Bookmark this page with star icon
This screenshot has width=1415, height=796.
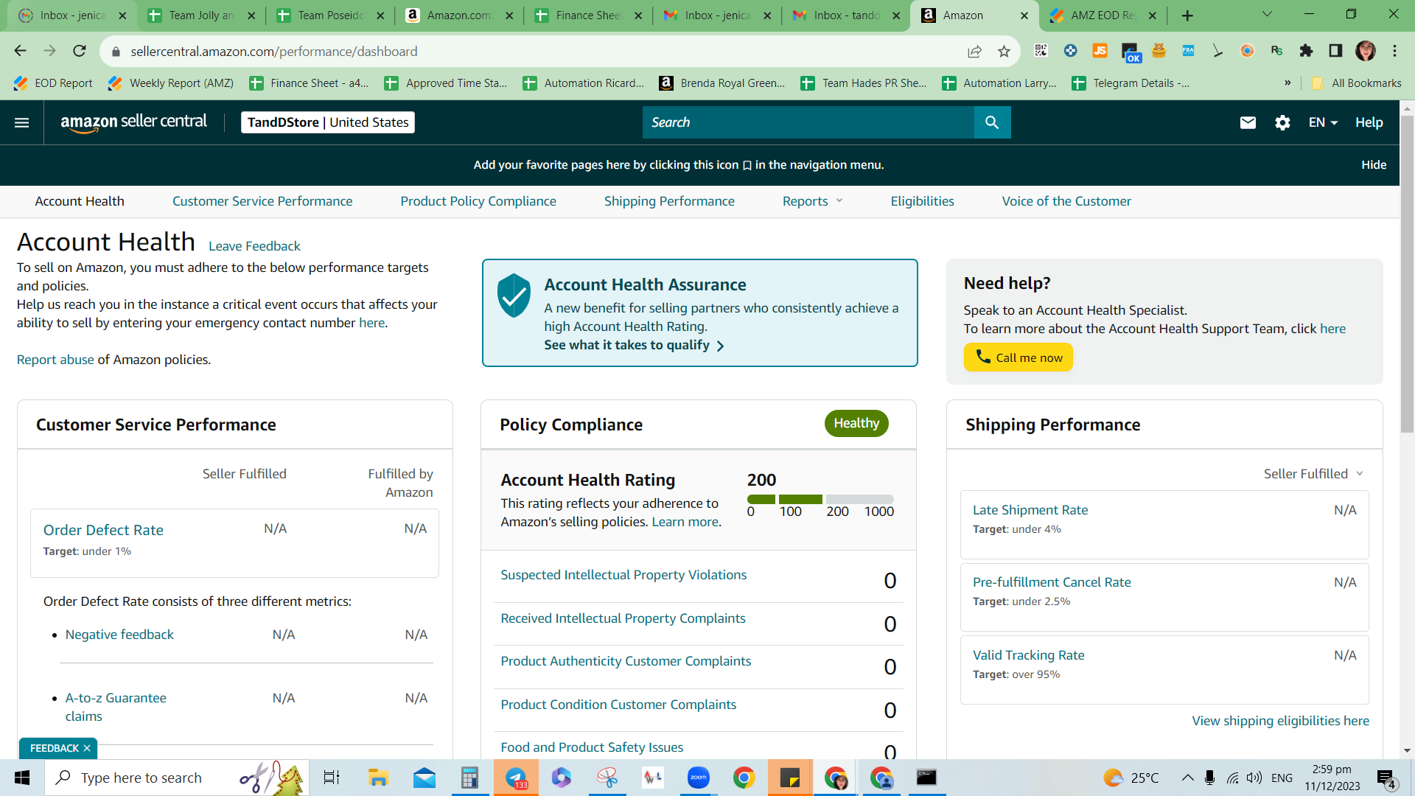(x=1004, y=51)
